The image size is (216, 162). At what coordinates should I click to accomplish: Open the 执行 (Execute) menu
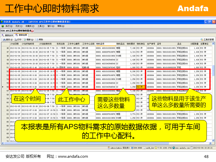click(x=9, y=26)
